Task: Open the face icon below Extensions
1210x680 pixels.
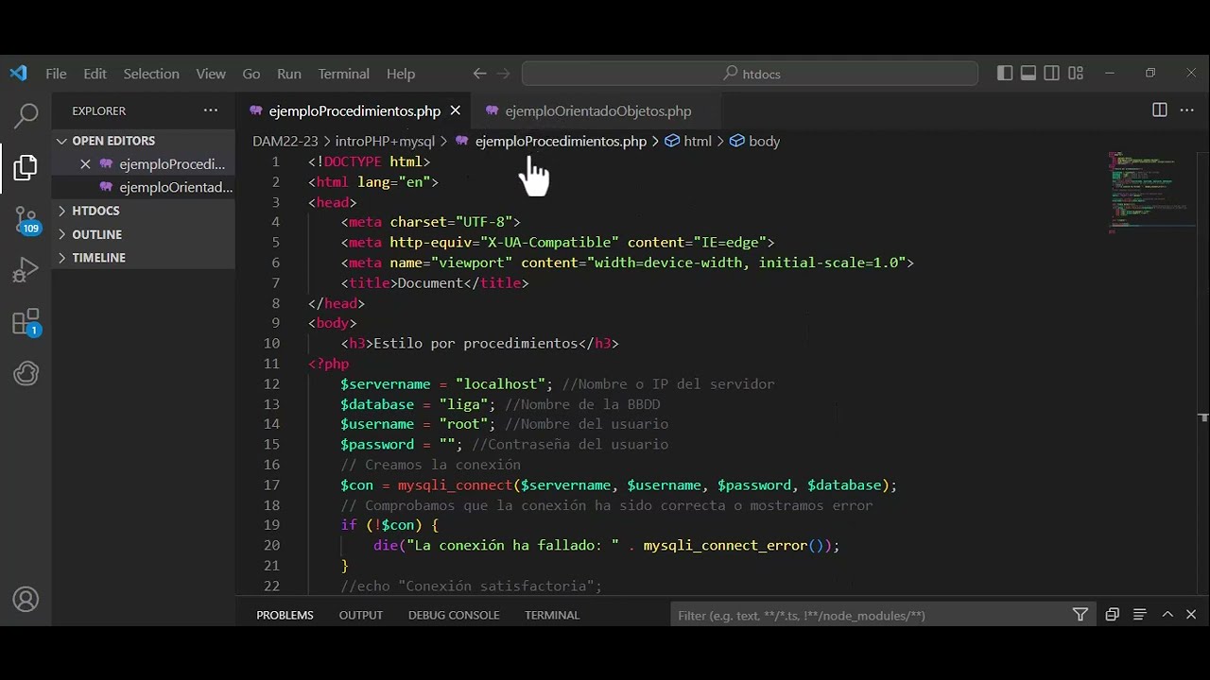Action: tap(26, 374)
